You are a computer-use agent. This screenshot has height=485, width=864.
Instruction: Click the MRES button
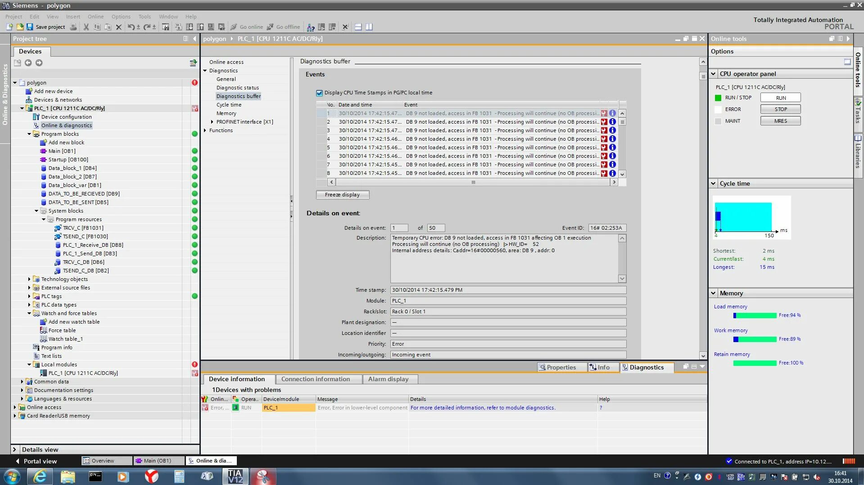[780, 121]
